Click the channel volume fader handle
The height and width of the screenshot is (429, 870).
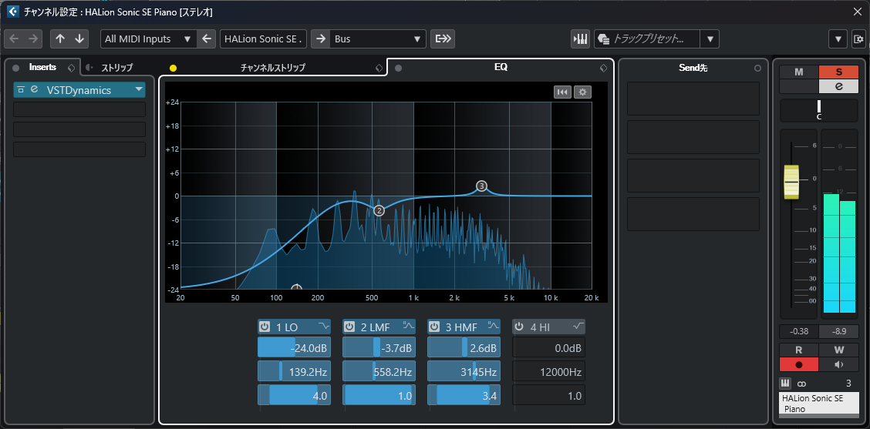[791, 182]
